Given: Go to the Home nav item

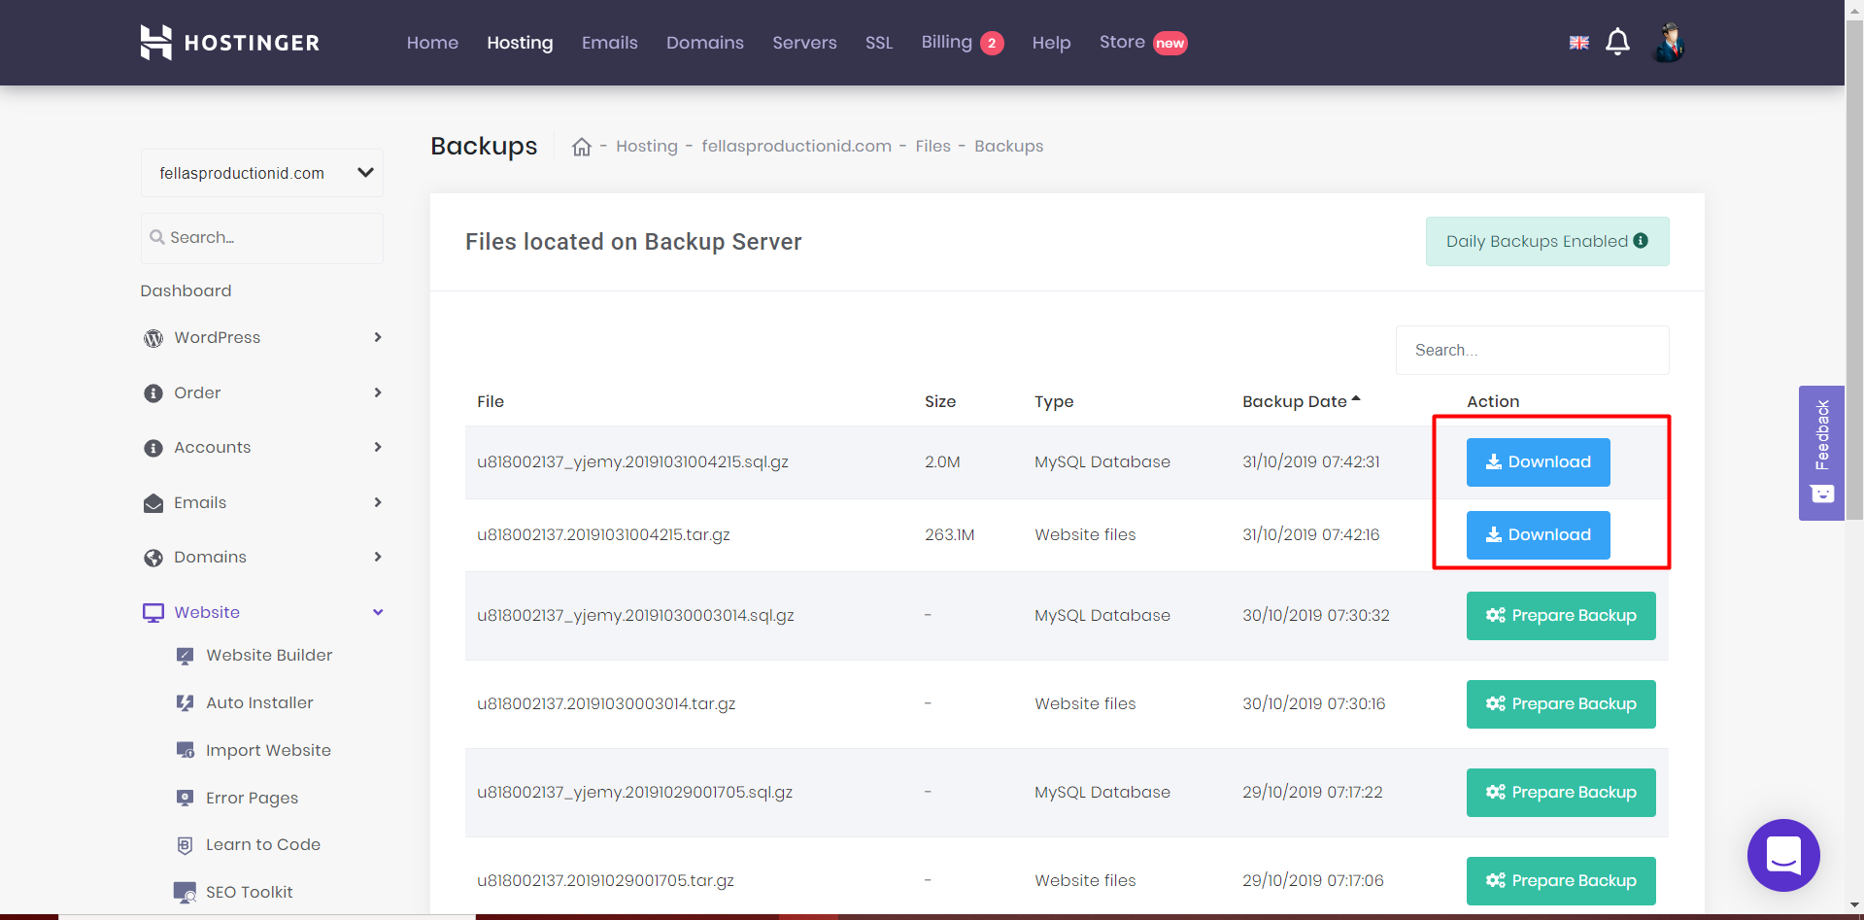Looking at the screenshot, I should 432,43.
